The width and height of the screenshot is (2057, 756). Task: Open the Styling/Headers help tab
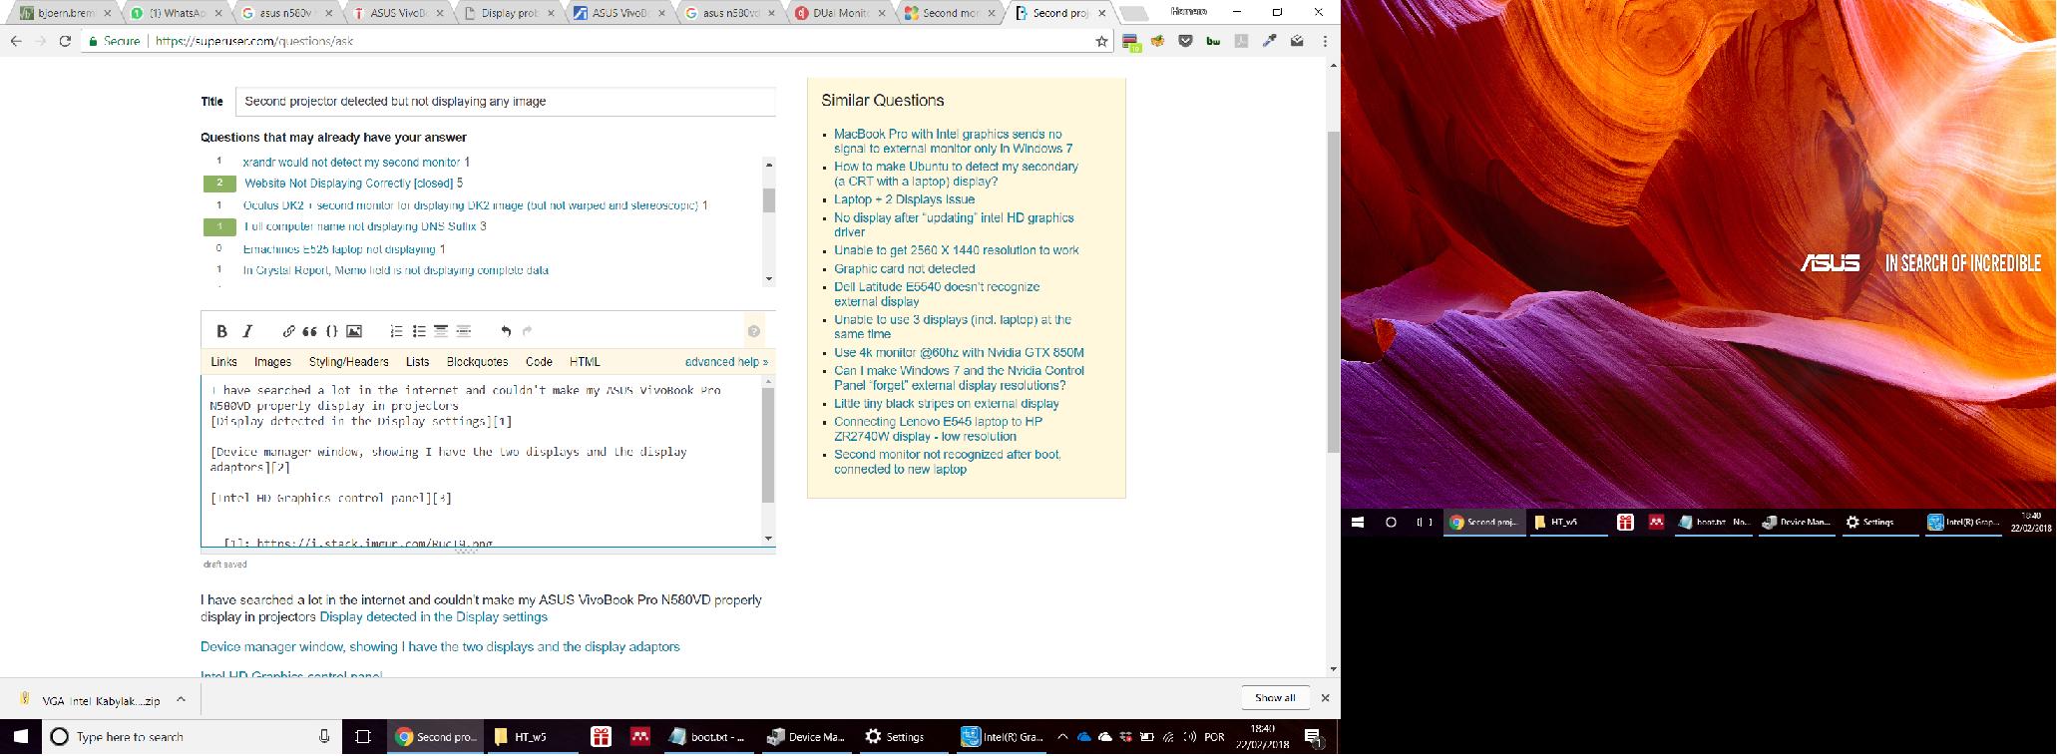[x=348, y=362]
